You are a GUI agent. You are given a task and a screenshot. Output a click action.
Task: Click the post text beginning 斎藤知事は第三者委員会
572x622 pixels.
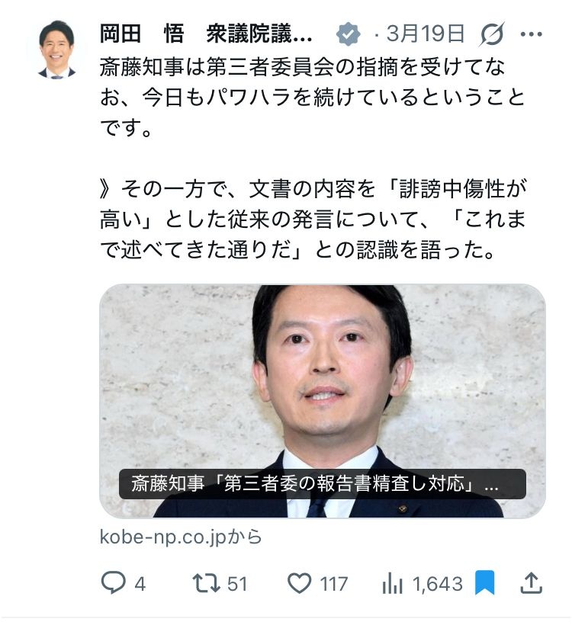click(x=312, y=98)
